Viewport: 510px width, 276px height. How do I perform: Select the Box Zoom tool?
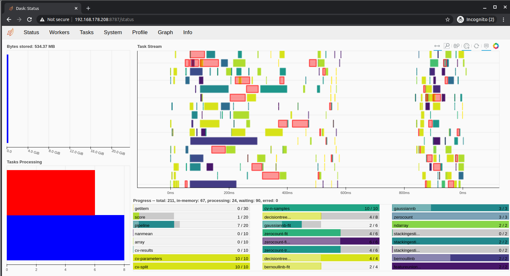447,46
